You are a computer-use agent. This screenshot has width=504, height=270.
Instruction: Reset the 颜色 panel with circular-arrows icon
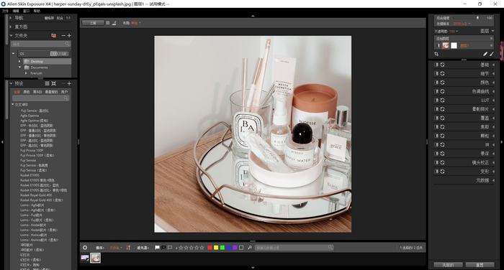(443, 83)
